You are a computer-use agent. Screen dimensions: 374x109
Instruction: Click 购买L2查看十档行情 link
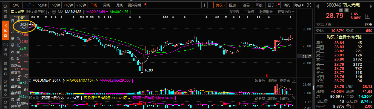pyautogui.click(x=344, y=37)
